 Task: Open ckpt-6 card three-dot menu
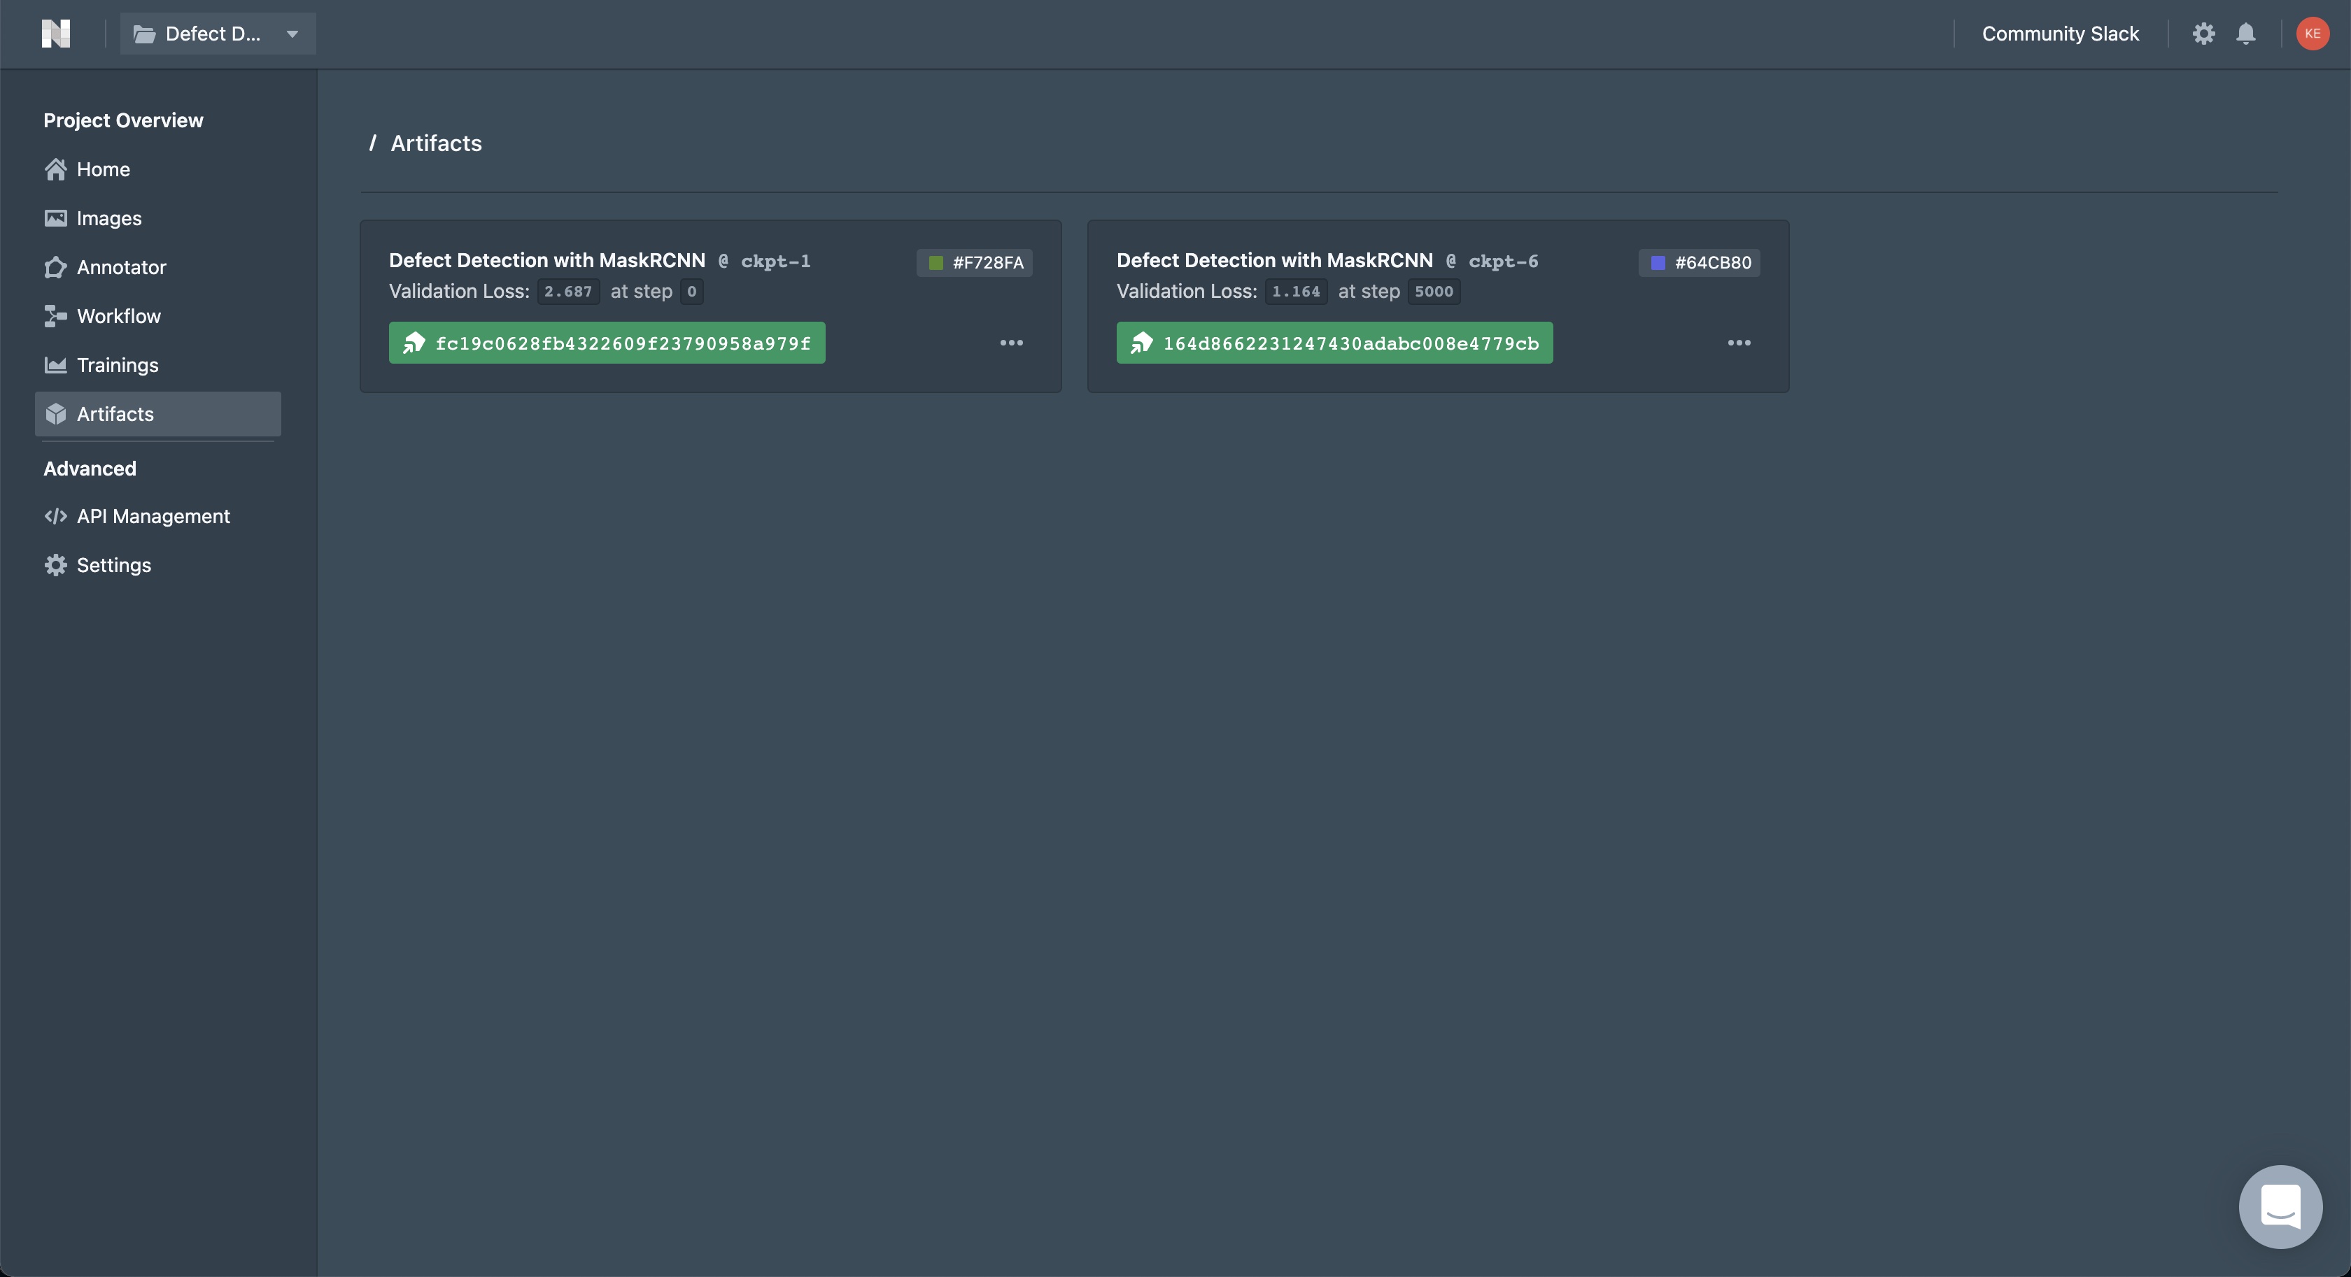(1739, 343)
